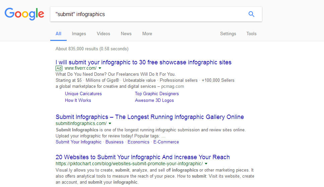Open the How It Works sitelink
The width and height of the screenshot is (324, 187).
tap(78, 100)
